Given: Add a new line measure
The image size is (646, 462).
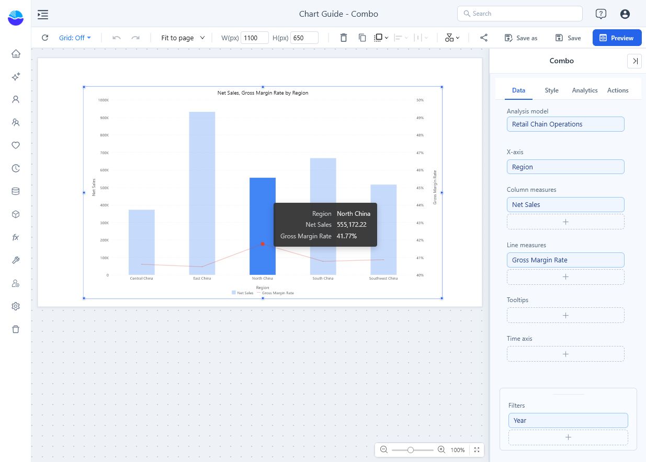Looking at the screenshot, I should [565, 277].
